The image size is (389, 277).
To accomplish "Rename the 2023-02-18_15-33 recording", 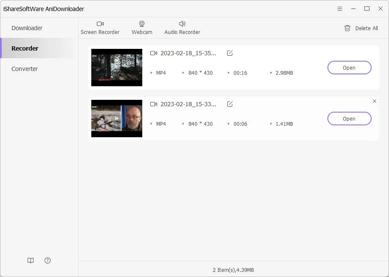I will [230, 104].
